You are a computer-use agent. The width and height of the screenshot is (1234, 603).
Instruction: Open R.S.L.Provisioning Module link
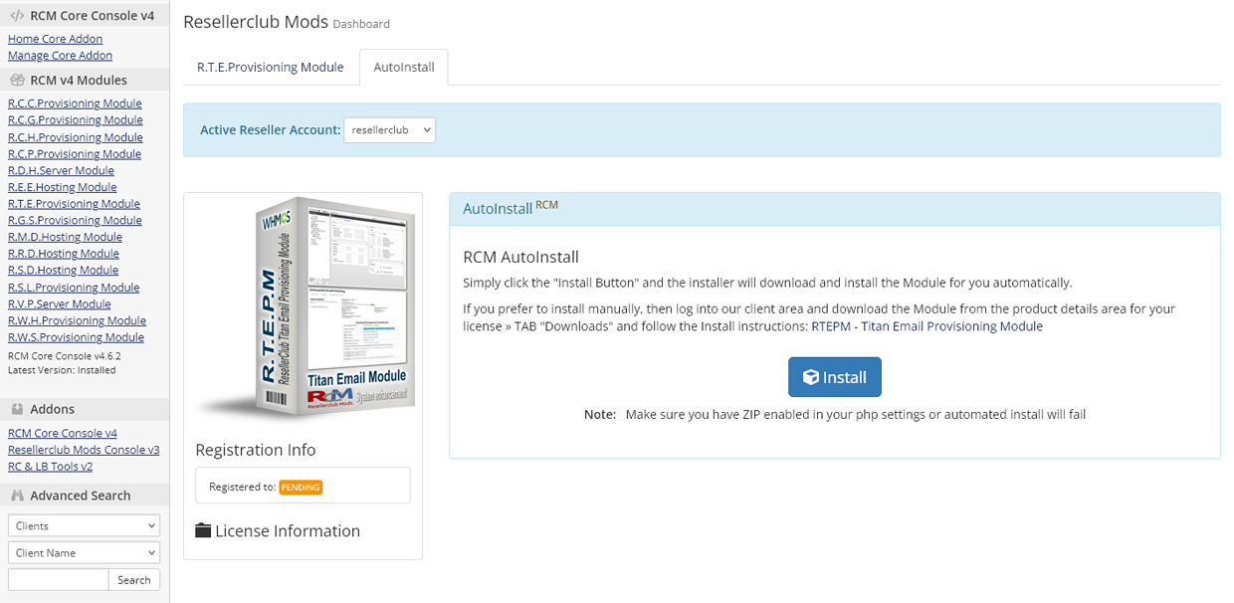pyautogui.click(x=74, y=288)
